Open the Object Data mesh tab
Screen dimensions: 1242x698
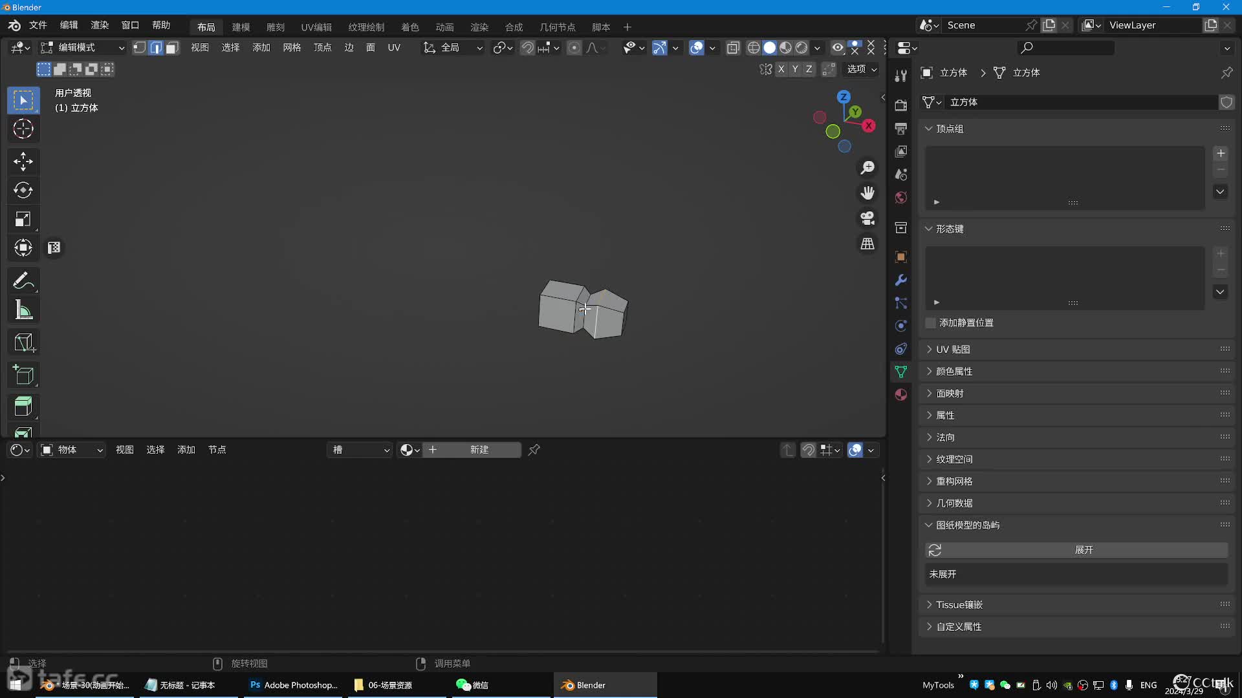click(x=900, y=372)
